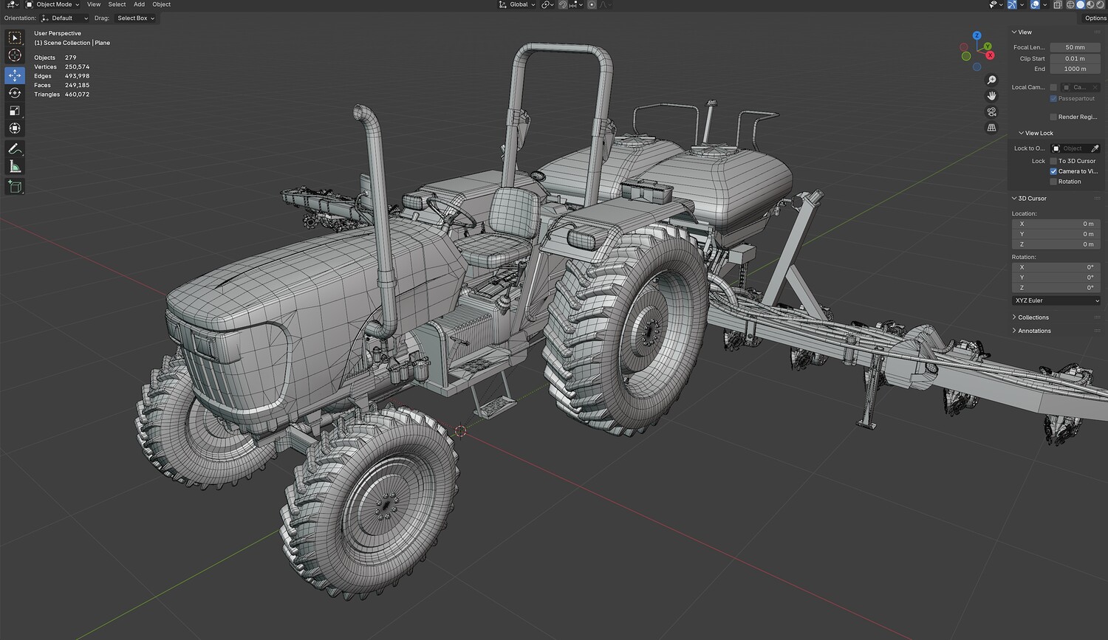Open the pivot point dropdown
1108x640 pixels.
coord(547,4)
